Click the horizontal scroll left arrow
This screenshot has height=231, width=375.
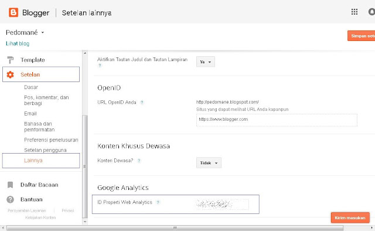coord(2,227)
